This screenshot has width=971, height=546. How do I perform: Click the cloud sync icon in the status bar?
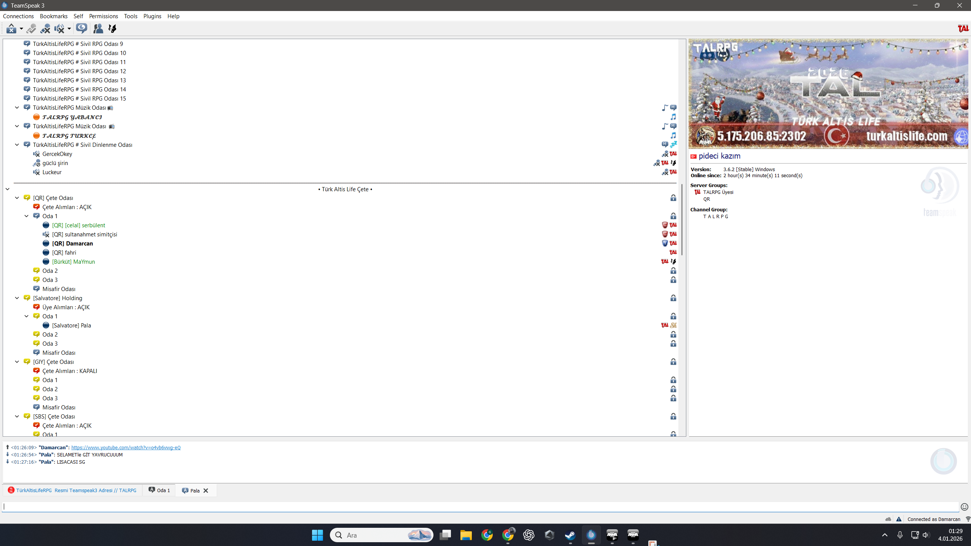888,519
